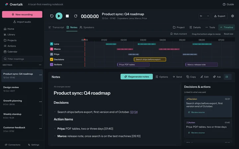Open the Calendar section

pyautogui.click(x=10, y=52)
